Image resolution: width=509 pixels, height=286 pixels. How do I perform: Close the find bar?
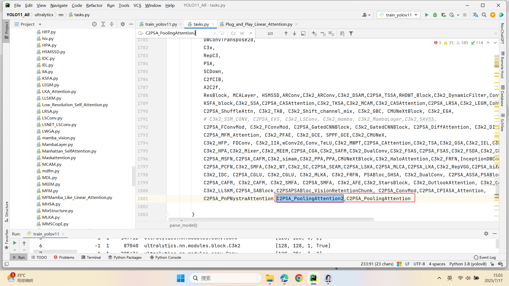496,33
